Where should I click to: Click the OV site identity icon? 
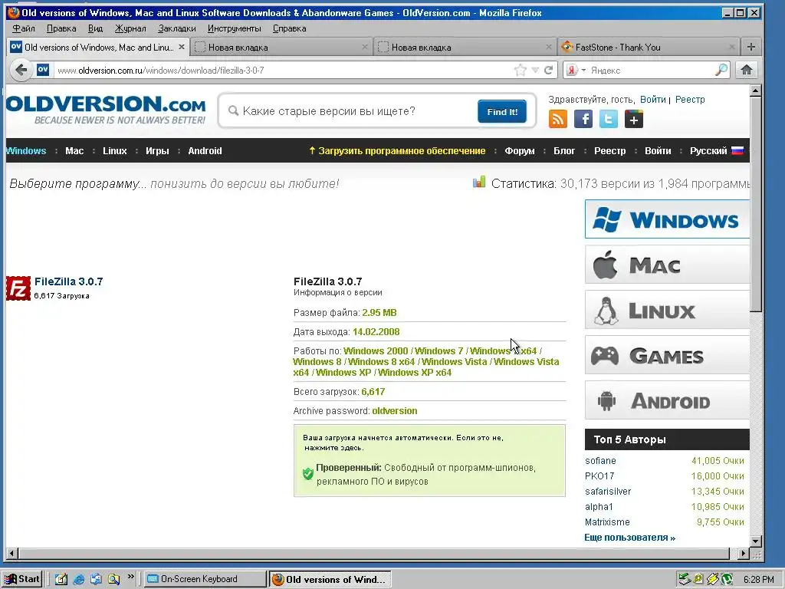pos(43,70)
